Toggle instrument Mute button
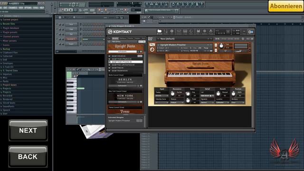 point(216,50)
